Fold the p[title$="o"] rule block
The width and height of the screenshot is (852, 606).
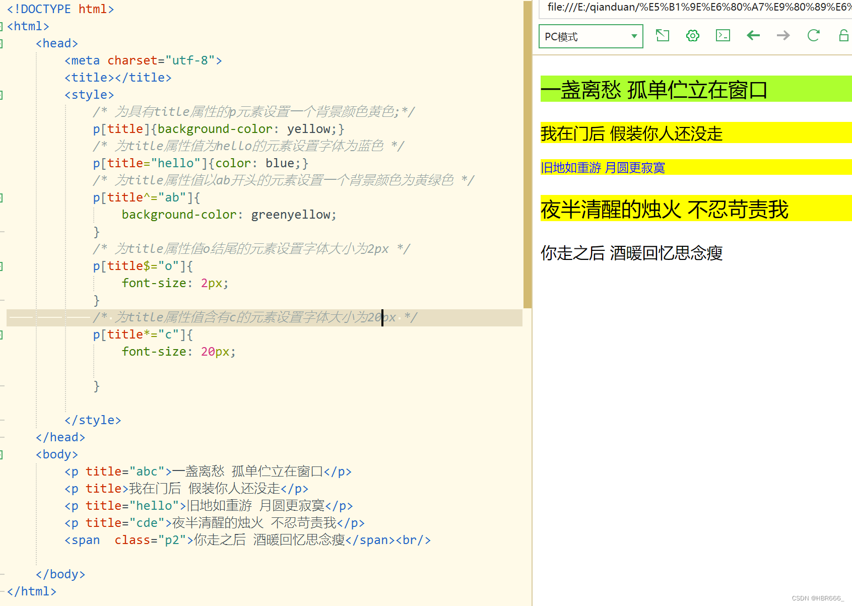pyautogui.click(x=2, y=266)
